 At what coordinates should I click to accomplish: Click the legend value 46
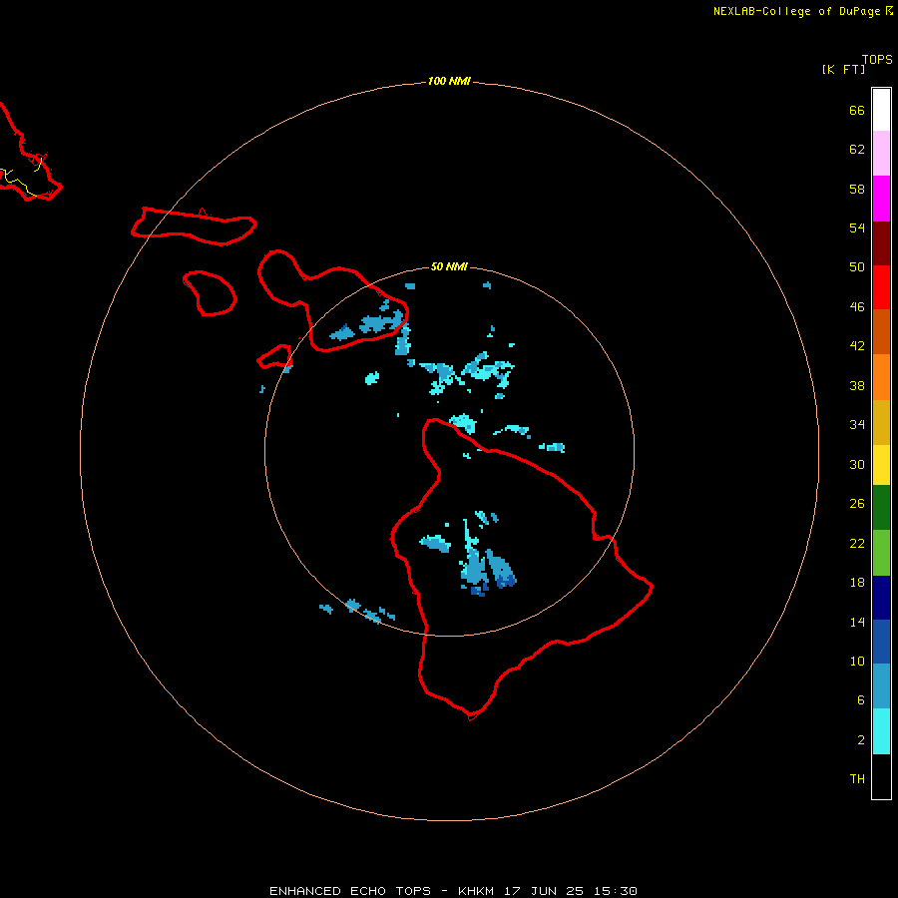[x=857, y=307]
